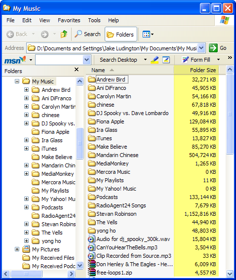
Task: Click the MSN search input field
Action: (x=59, y=60)
